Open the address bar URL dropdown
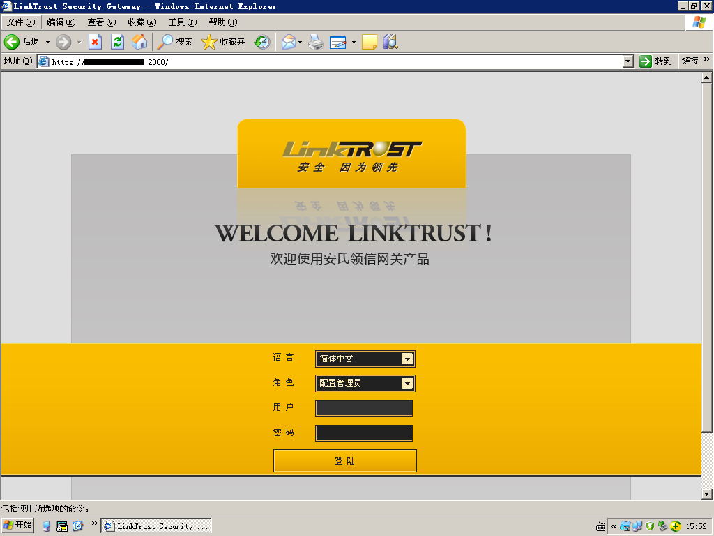The image size is (714, 536). [628, 61]
